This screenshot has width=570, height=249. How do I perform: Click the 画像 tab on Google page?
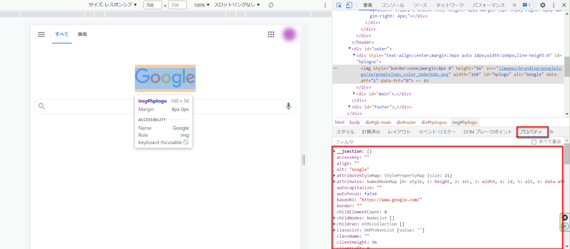pyautogui.click(x=82, y=34)
